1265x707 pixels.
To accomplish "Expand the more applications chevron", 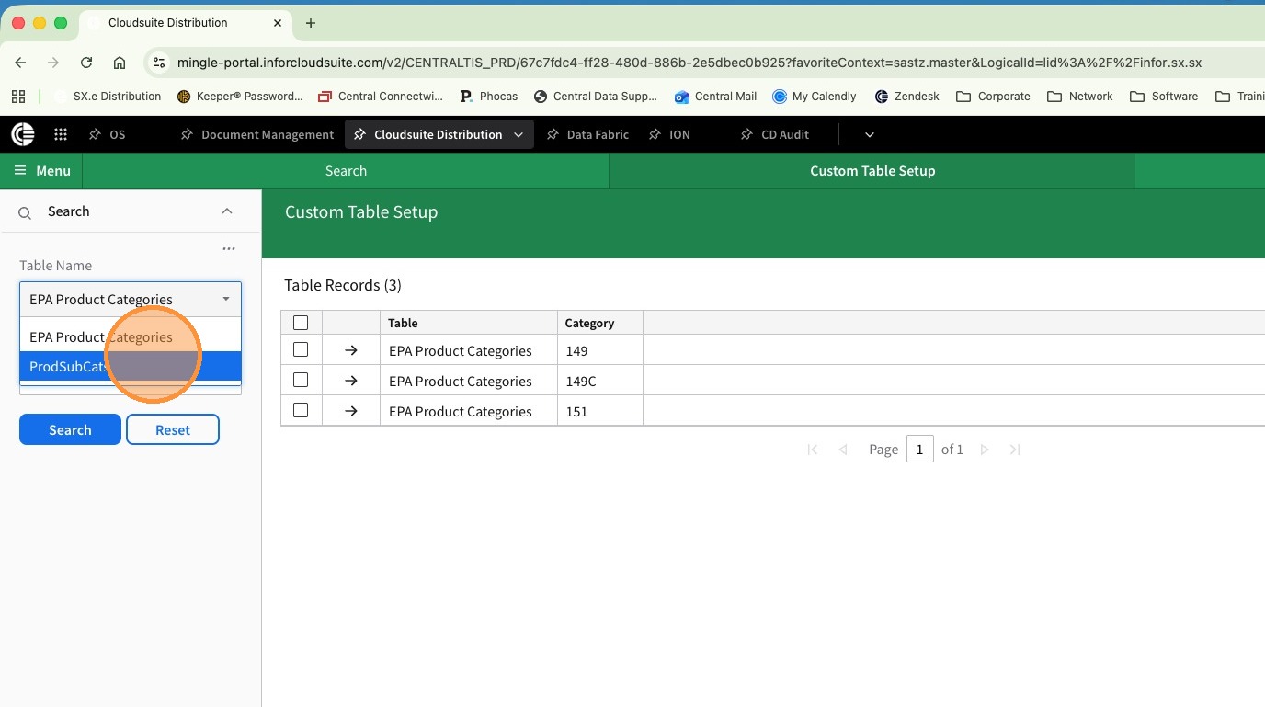I will (869, 134).
